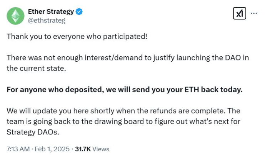Open the Ether Strategy profile avatar
Image resolution: width=270 pixels, height=159 pixels.
(15, 16)
